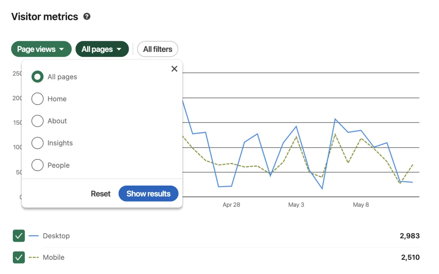Image resolution: width=439 pixels, height=274 pixels.
Task: Reset the page filter selection
Action: pyautogui.click(x=100, y=193)
